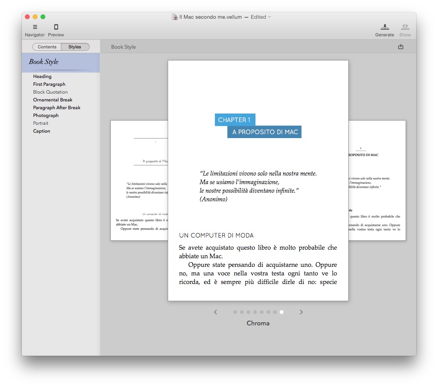Click the CHAPTER 1 blue banner
The height and width of the screenshot is (387, 438).
235,120
